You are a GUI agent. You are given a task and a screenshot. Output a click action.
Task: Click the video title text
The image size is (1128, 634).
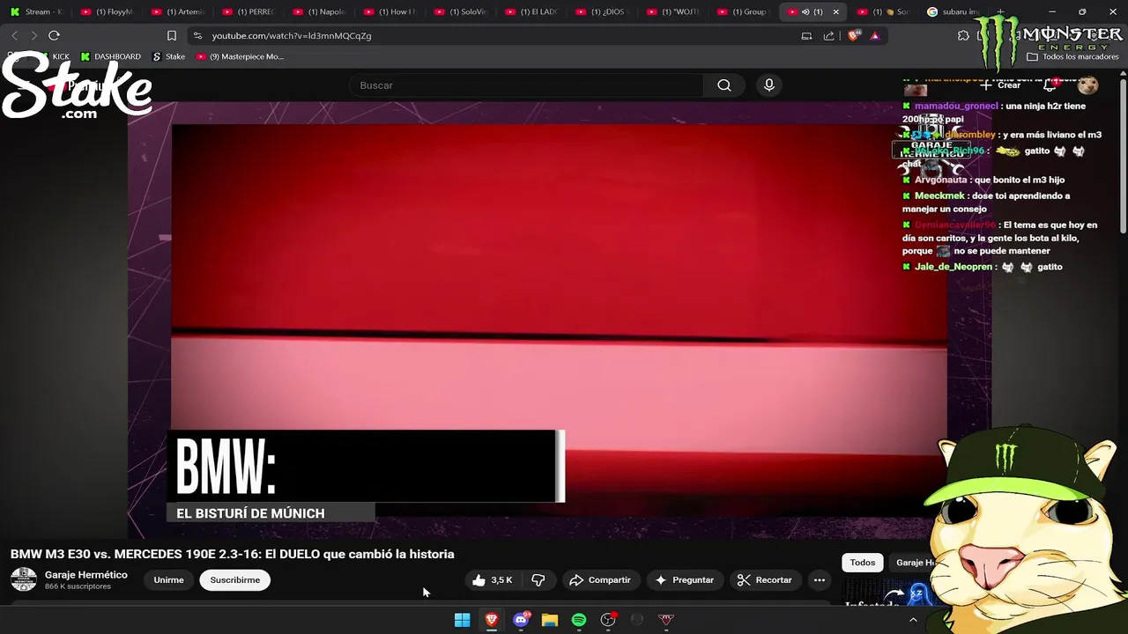click(x=233, y=554)
